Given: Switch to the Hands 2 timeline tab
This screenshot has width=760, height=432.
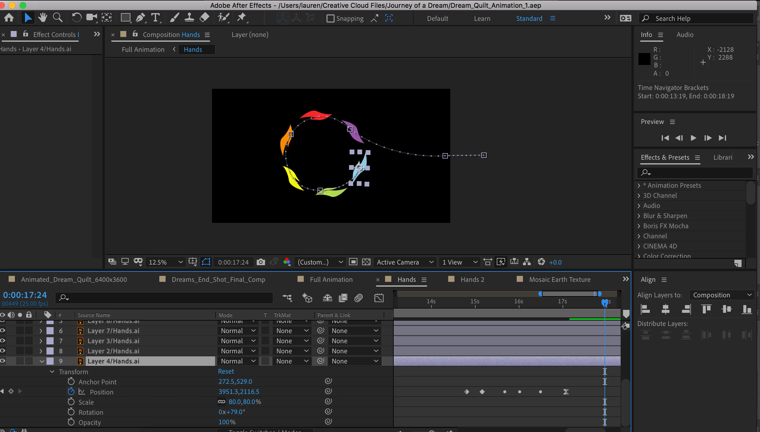Looking at the screenshot, I should tap(472, 279).
